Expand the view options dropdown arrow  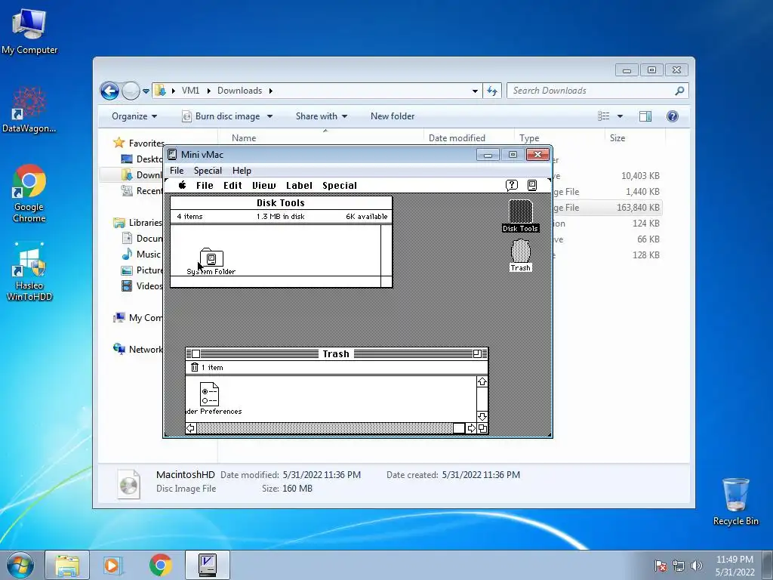tap(621, 116)
